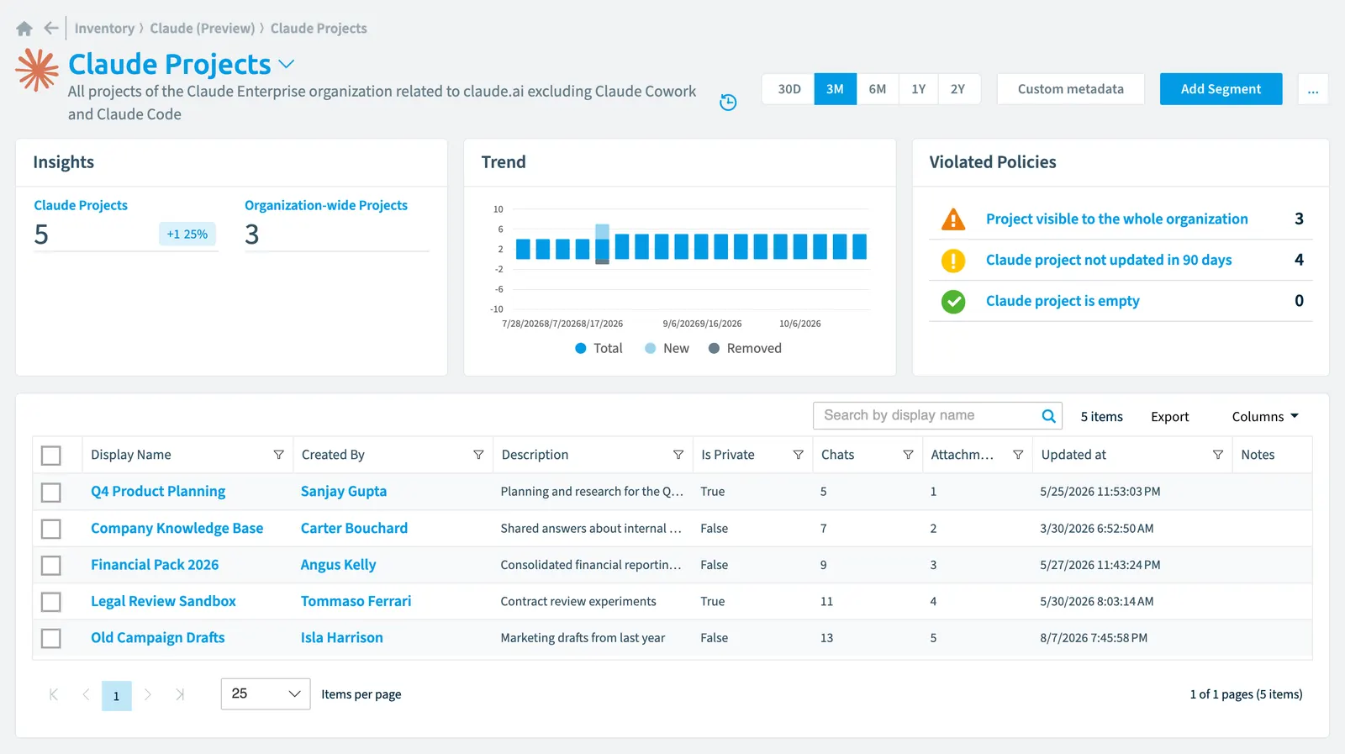Open the more options ellipsis menu
This screenshot has height=754, width=1345.
(x=1313, y=89)
